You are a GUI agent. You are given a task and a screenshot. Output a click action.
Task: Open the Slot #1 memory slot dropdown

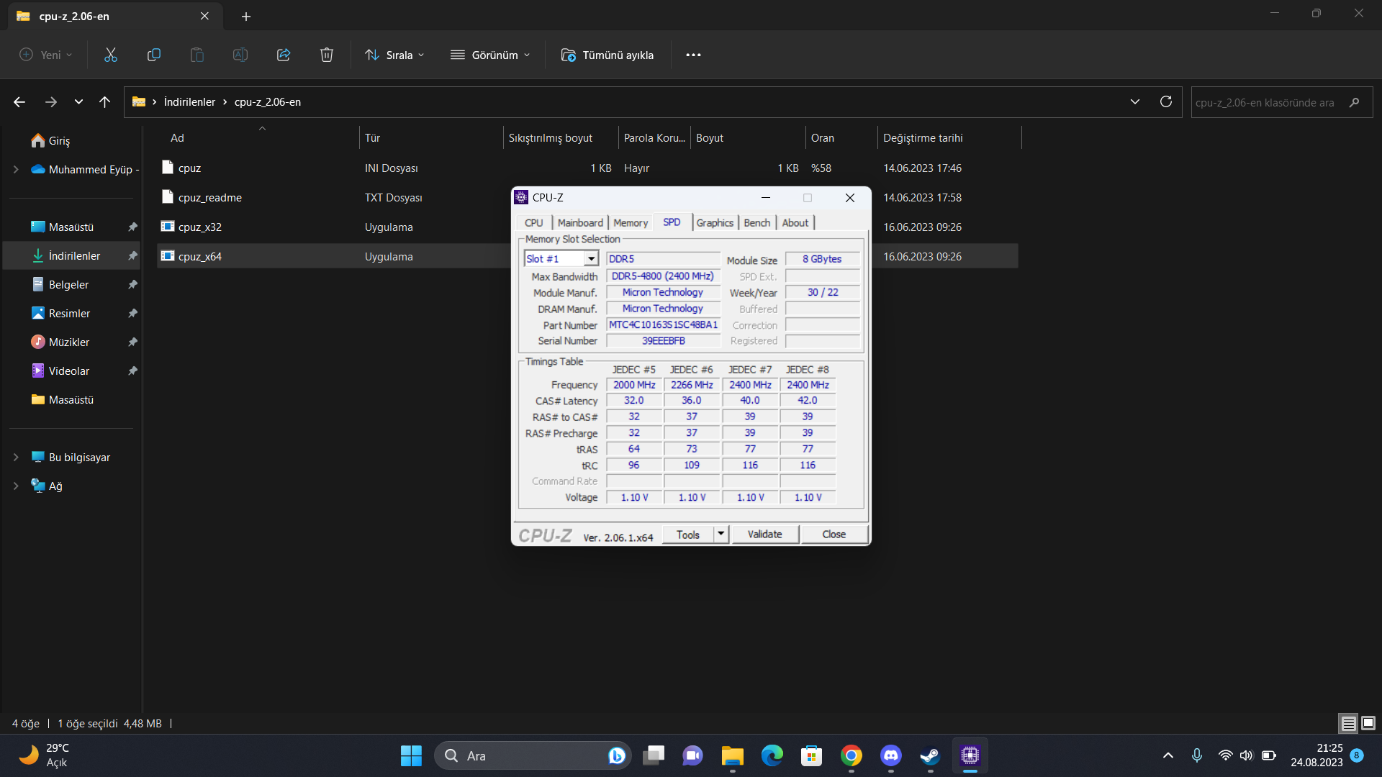591,259
